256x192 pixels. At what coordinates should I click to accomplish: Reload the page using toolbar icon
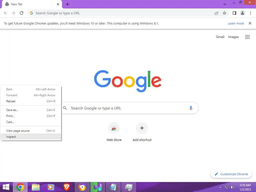[x=21, y=13]
